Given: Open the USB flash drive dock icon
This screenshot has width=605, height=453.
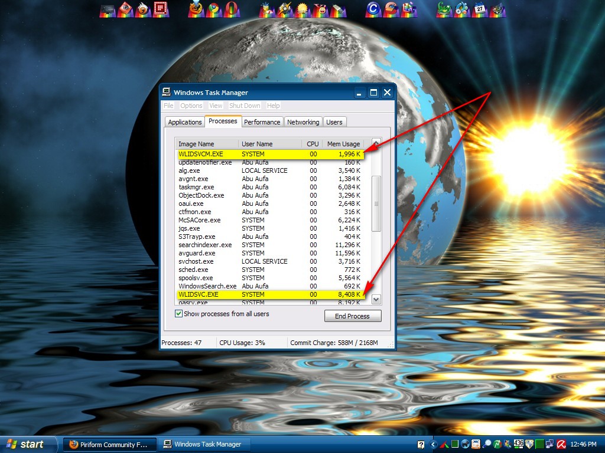Looking at the screenshot, I should 339,9.
